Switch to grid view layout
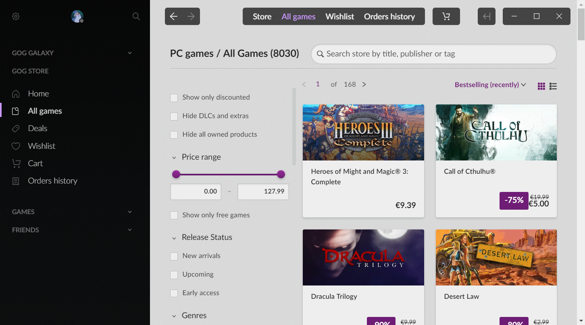The width and height of the screenshot is (585, 325). [541, 86]
